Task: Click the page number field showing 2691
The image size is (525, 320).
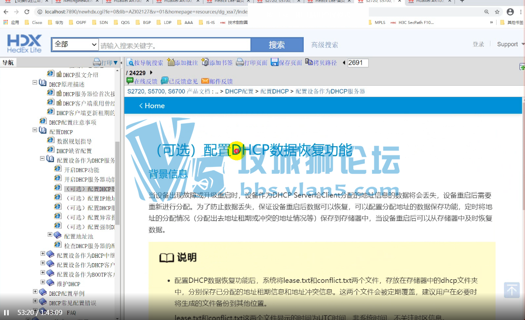Action: click(358, 63)
